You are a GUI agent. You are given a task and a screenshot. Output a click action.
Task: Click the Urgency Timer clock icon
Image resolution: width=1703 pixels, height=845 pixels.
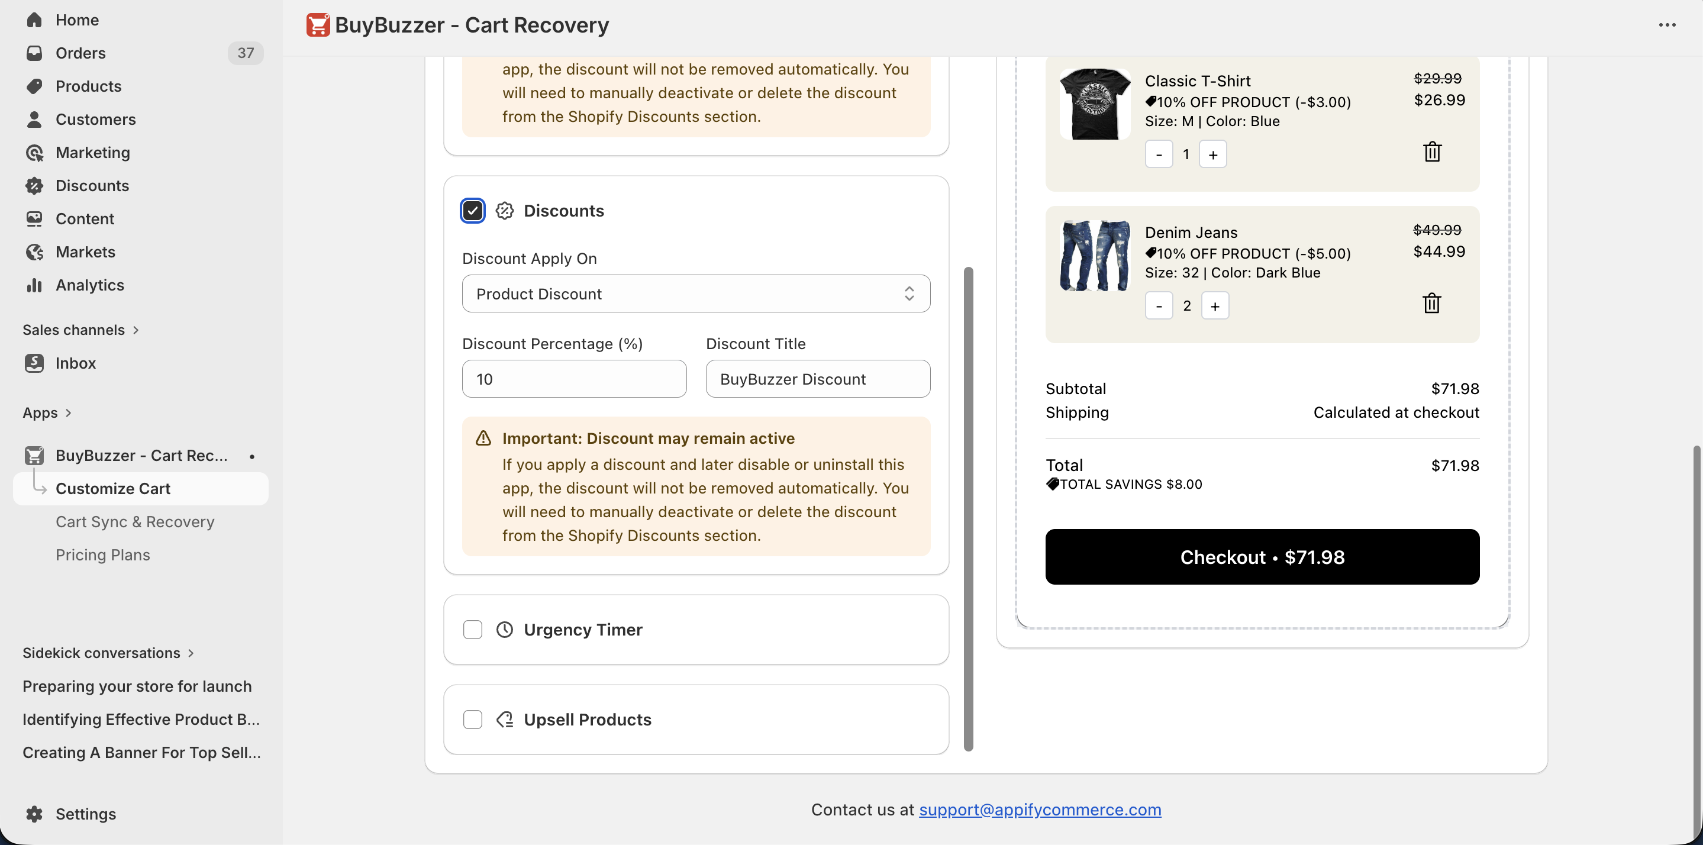tap(504, 630)
